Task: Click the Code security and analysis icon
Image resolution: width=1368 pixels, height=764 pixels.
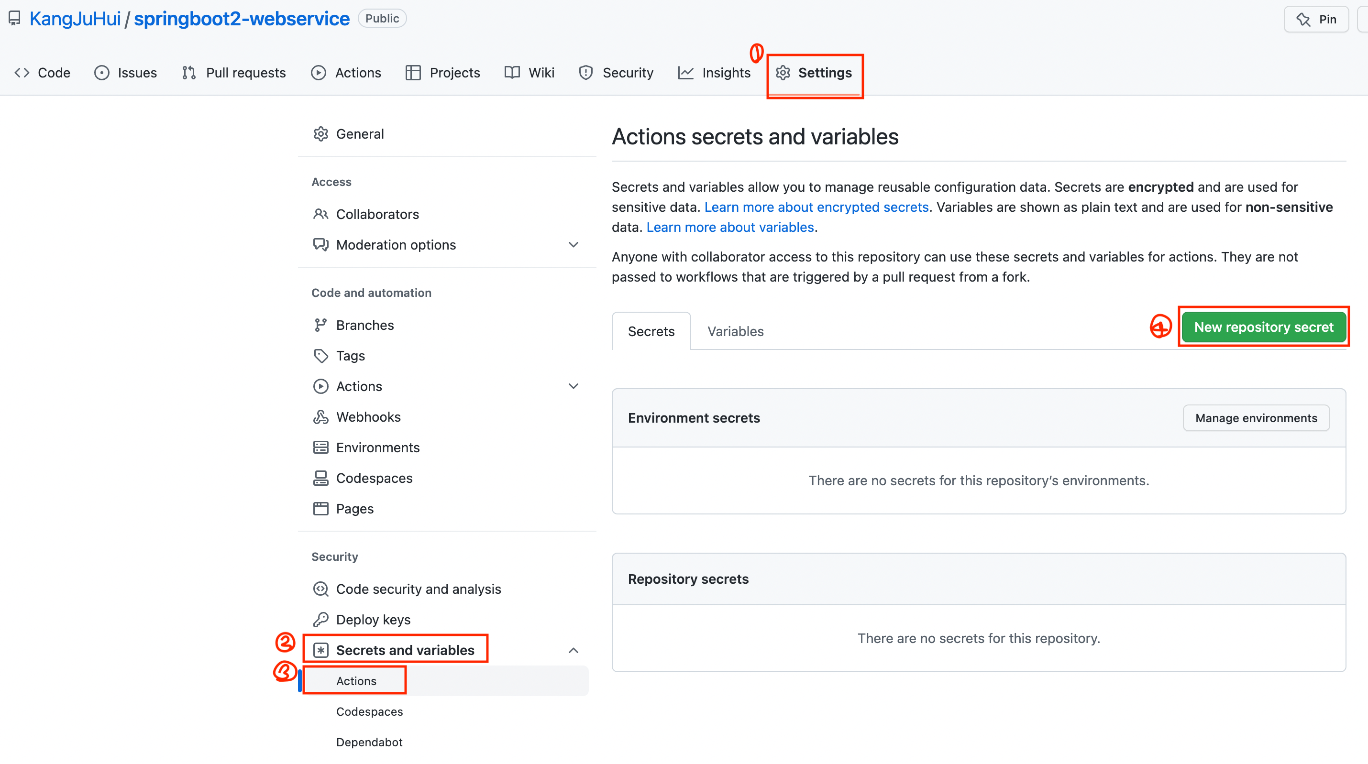Action: tap(321, 589)
